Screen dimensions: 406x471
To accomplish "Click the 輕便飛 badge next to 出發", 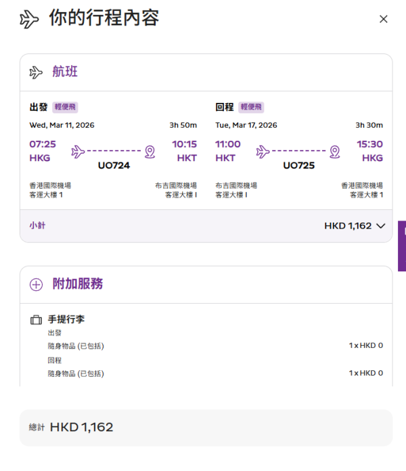I will (x=65, y=107).
